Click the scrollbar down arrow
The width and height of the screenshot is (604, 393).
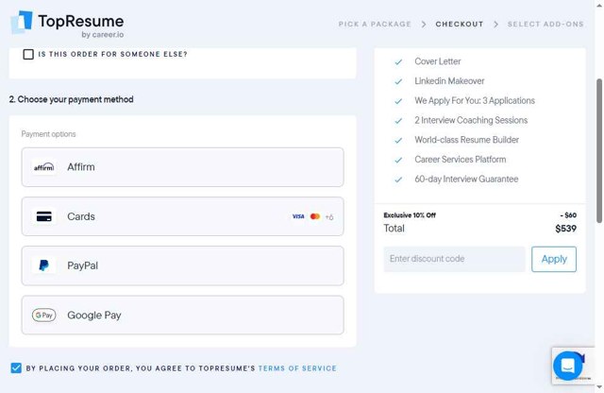point(599,387)
